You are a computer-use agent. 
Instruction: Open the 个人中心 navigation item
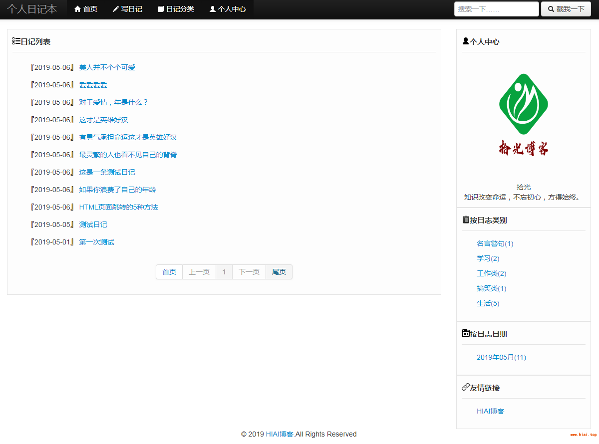(x=228, y=9)
